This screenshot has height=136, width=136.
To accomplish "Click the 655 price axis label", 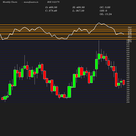I will coord(128,46).
